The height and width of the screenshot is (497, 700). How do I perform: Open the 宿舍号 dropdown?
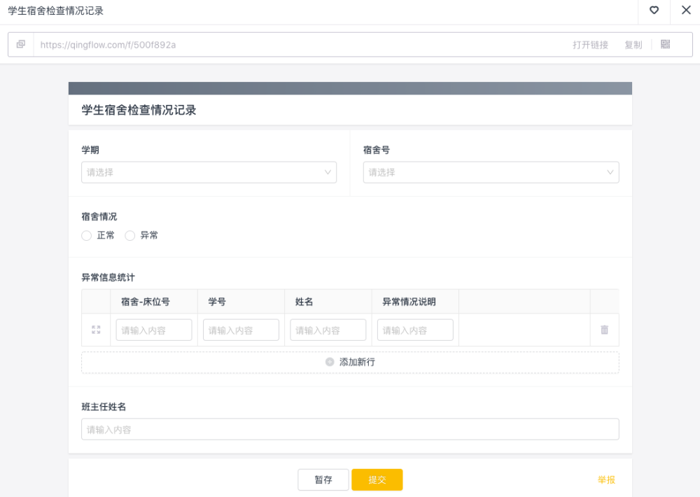pyautogui.click(x=491, y=172)
